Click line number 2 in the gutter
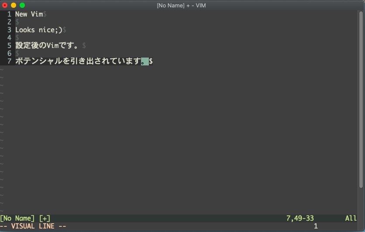 [x=9, y=22]
